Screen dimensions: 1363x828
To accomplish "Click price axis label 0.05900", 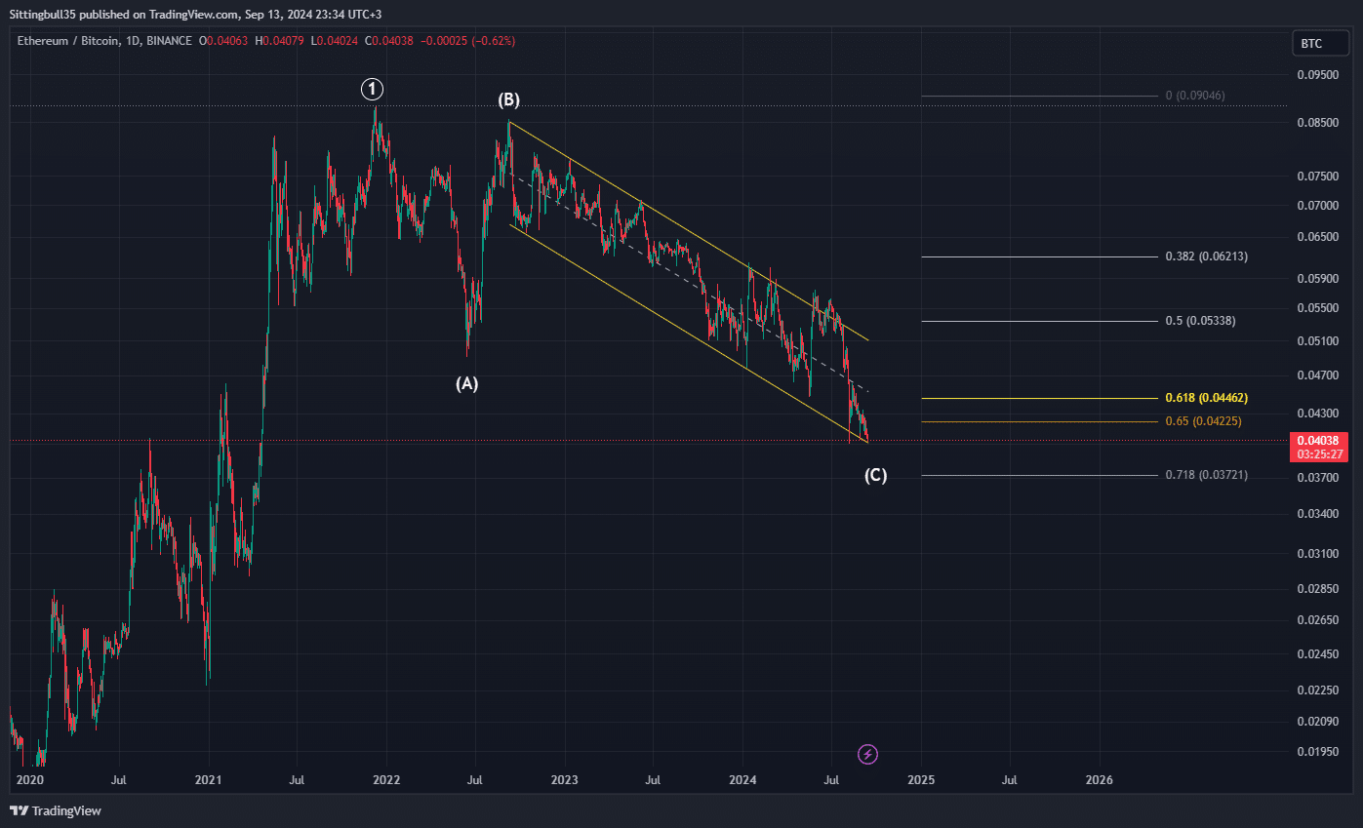I will point(1318,278).
